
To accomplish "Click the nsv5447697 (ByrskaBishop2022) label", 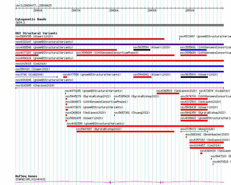I will pyautogui.click(x=99, y=129).
